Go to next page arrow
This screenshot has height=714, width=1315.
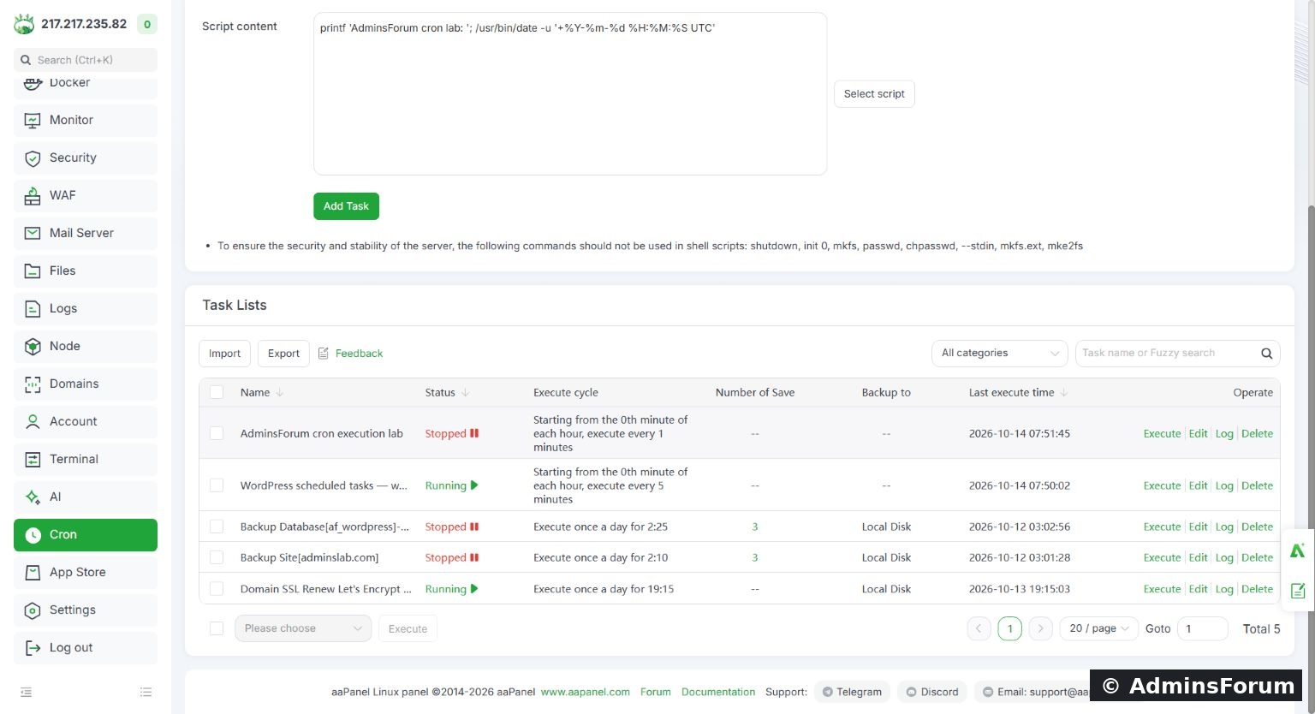(x=1040, y=628)
